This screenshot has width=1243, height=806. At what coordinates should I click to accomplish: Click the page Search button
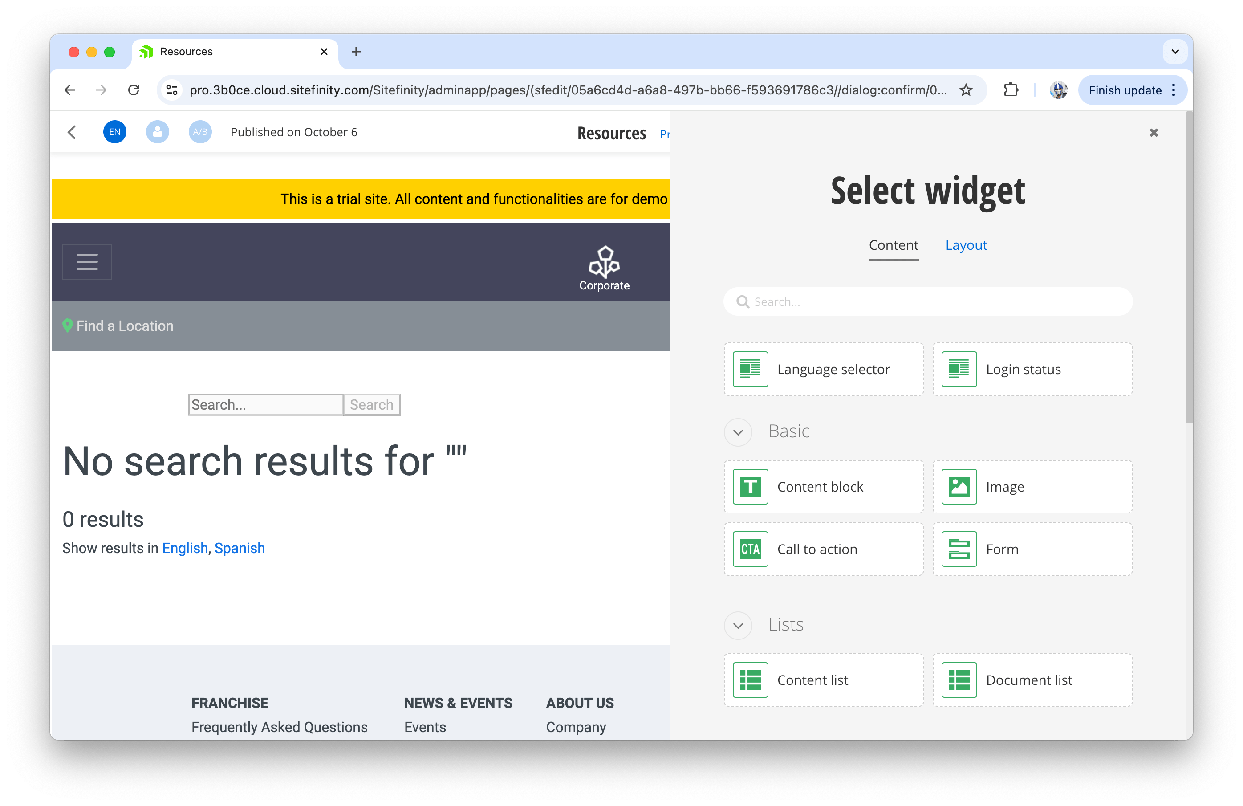coord(371,404)
